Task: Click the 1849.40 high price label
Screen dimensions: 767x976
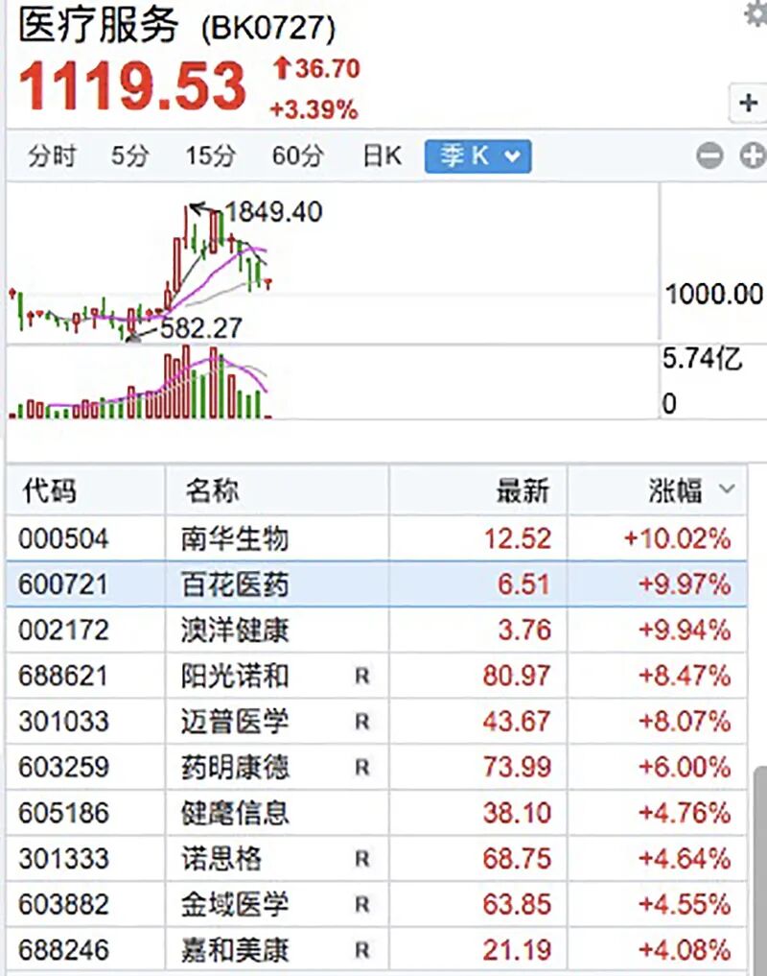Action: point(273,212)
